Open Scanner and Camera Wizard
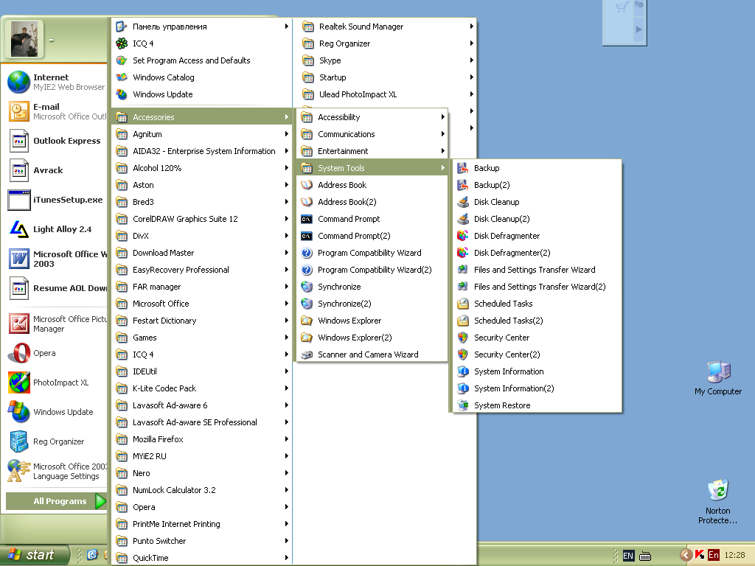755x566 pixels. [372, 354]
